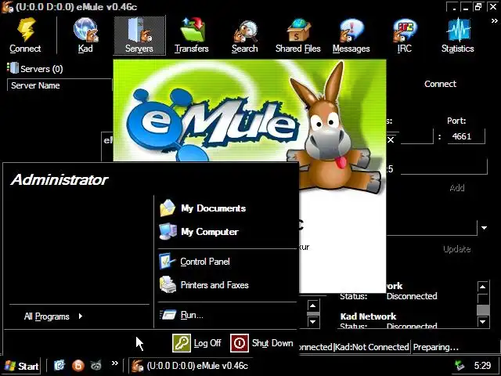Click the Log Off key button
This screenshot has height=376, width=501.
click(196, 343)
